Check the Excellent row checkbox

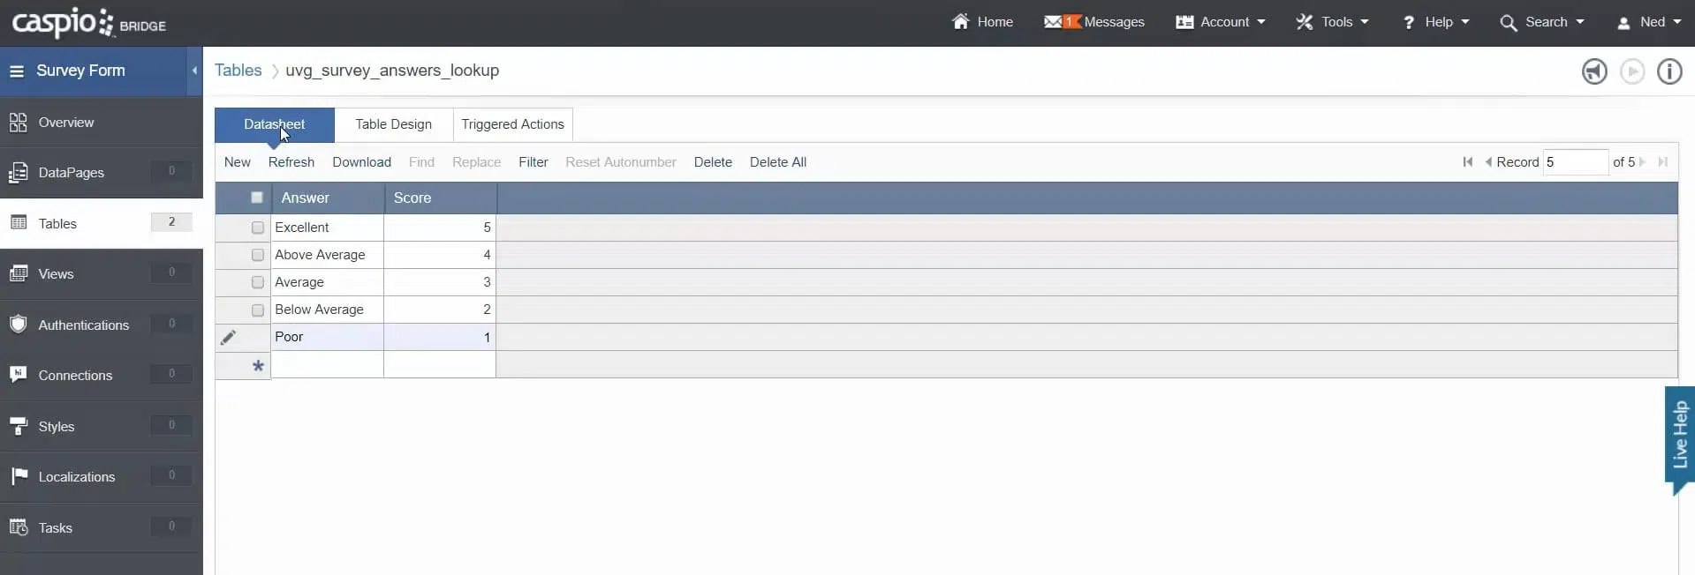pos(258,228)
